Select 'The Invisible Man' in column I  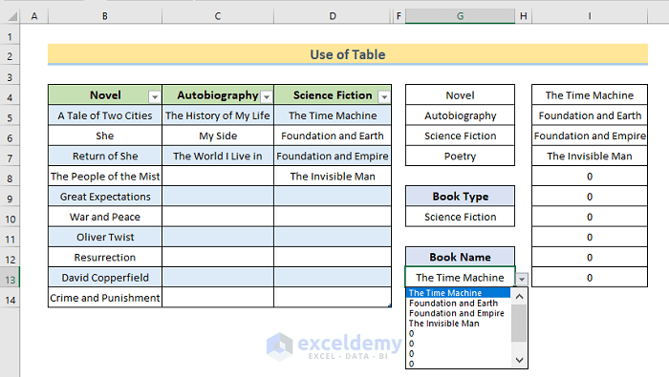tap(590, 156)
